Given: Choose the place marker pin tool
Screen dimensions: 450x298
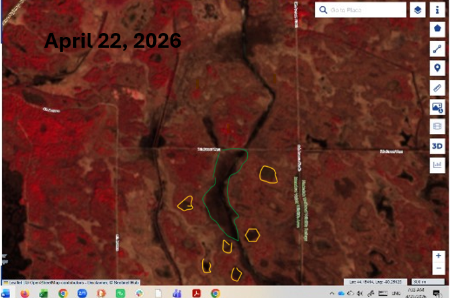Looking at the screenshot, I should click(438, 68).
